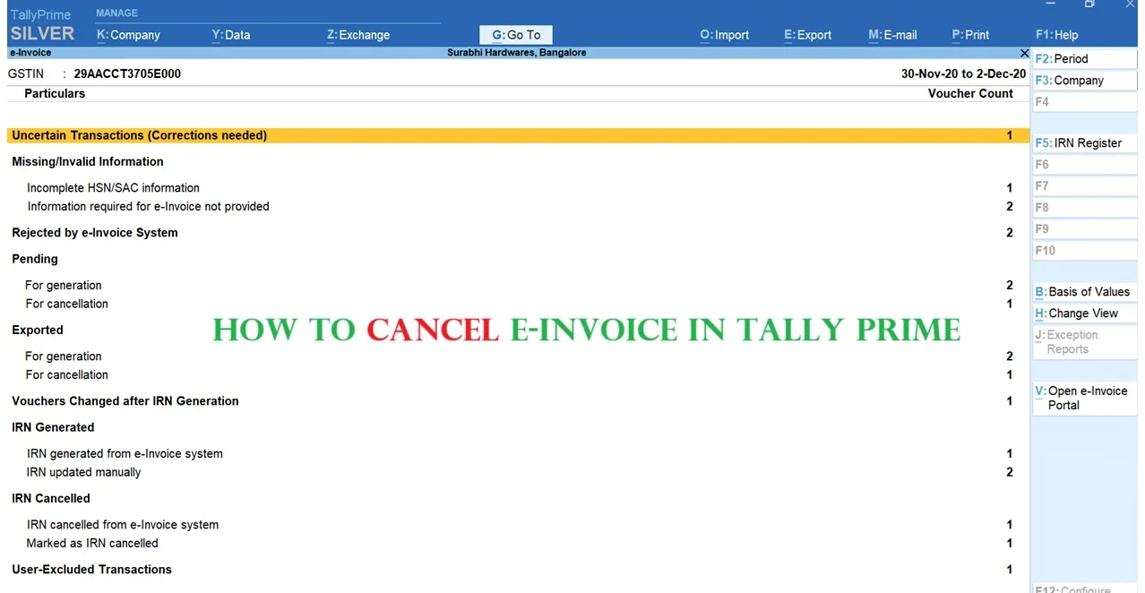Click B: Basis of Values
The height and width of the screenshot is (593, 1145).
(1084, 292)
